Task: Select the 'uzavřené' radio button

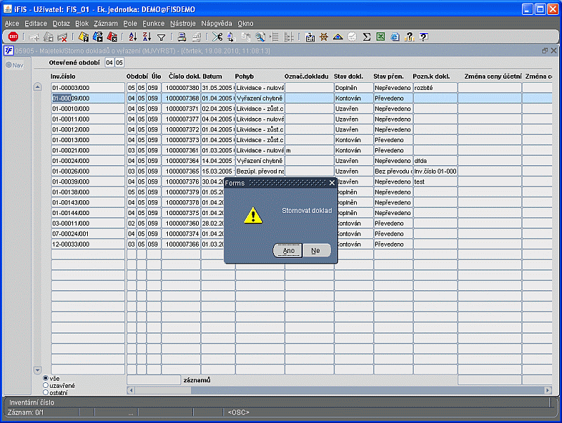Action: (x=46, y=385)
